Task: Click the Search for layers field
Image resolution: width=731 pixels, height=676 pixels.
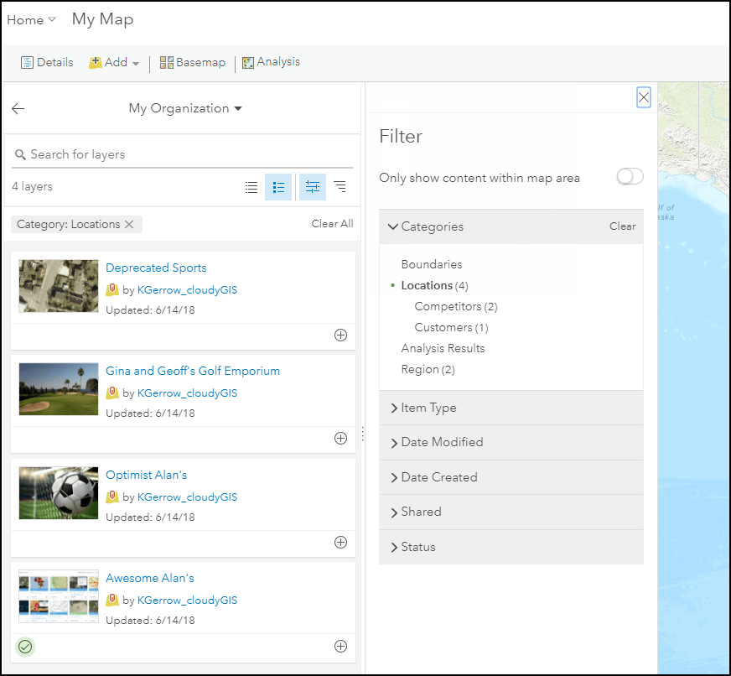Action: (183, 154)
